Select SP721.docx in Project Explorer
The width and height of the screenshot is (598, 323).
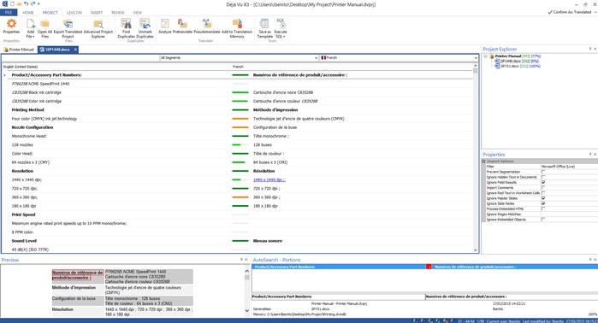click(x=510, y=67)
